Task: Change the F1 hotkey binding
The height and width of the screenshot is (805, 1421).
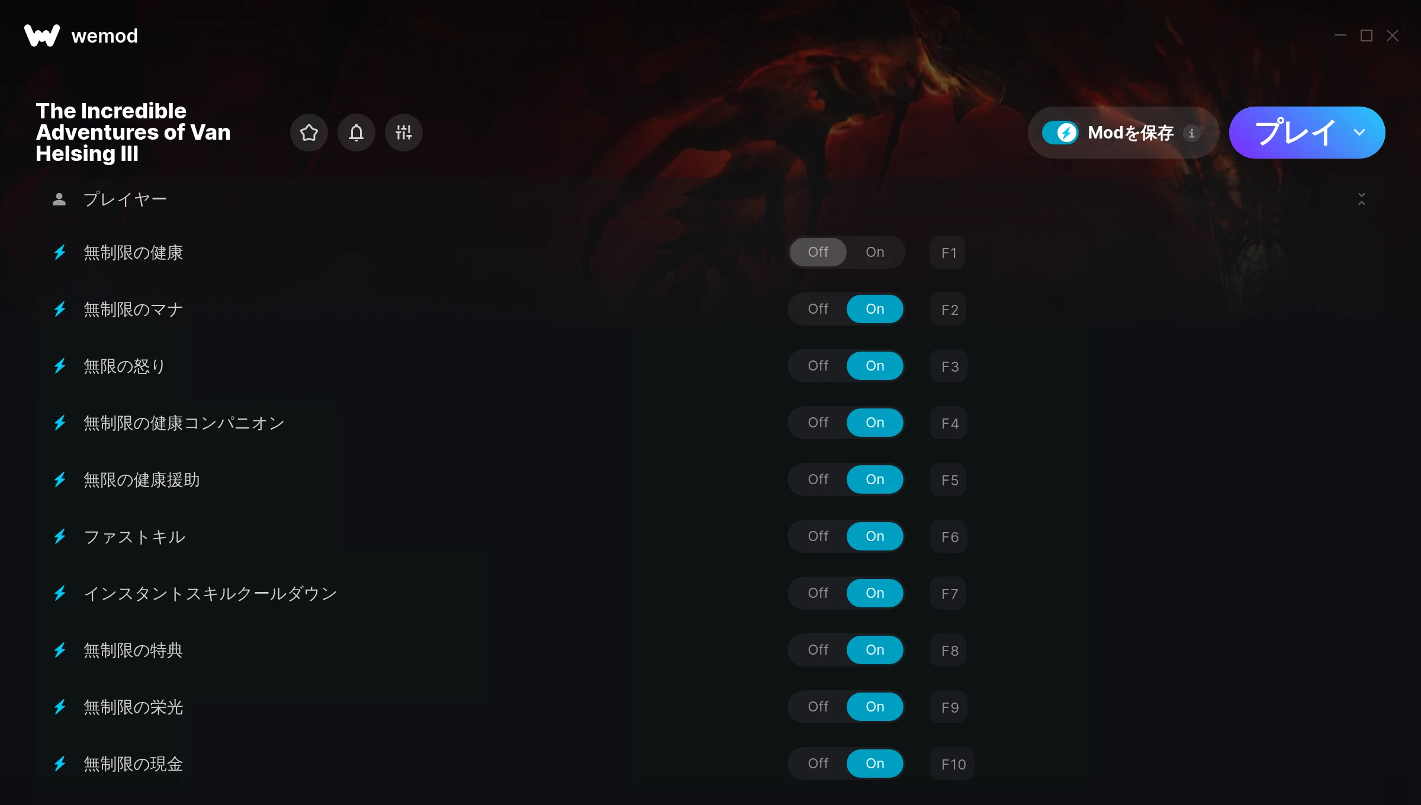Action: click(948, 253)
